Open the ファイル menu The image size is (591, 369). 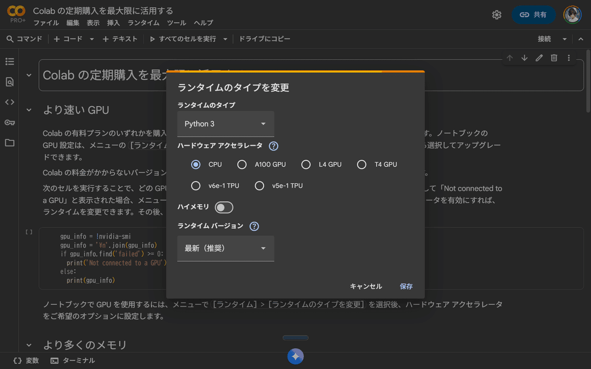46,23
